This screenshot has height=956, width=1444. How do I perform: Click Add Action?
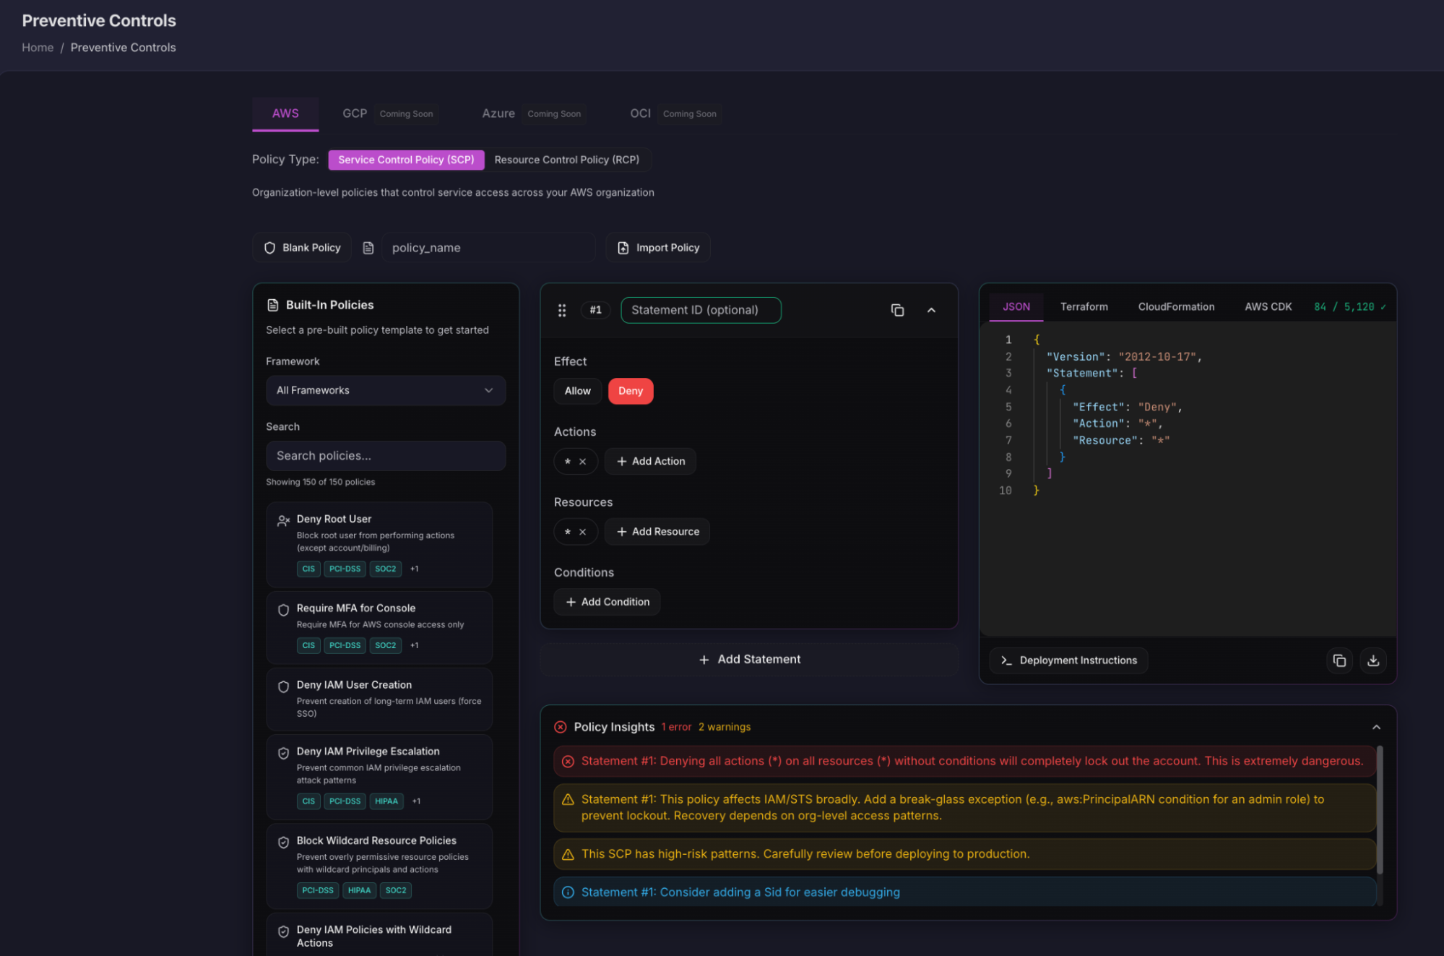click(x=650, y=461)
